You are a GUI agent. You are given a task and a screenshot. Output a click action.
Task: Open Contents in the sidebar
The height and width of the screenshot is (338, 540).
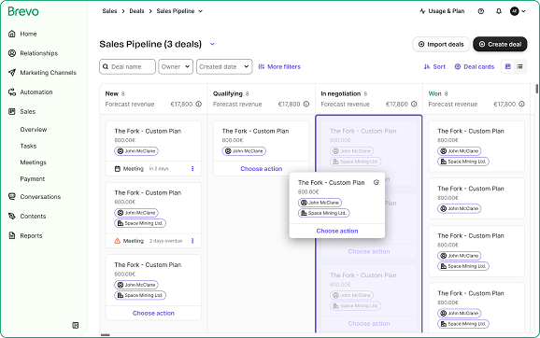coord(27,217)
